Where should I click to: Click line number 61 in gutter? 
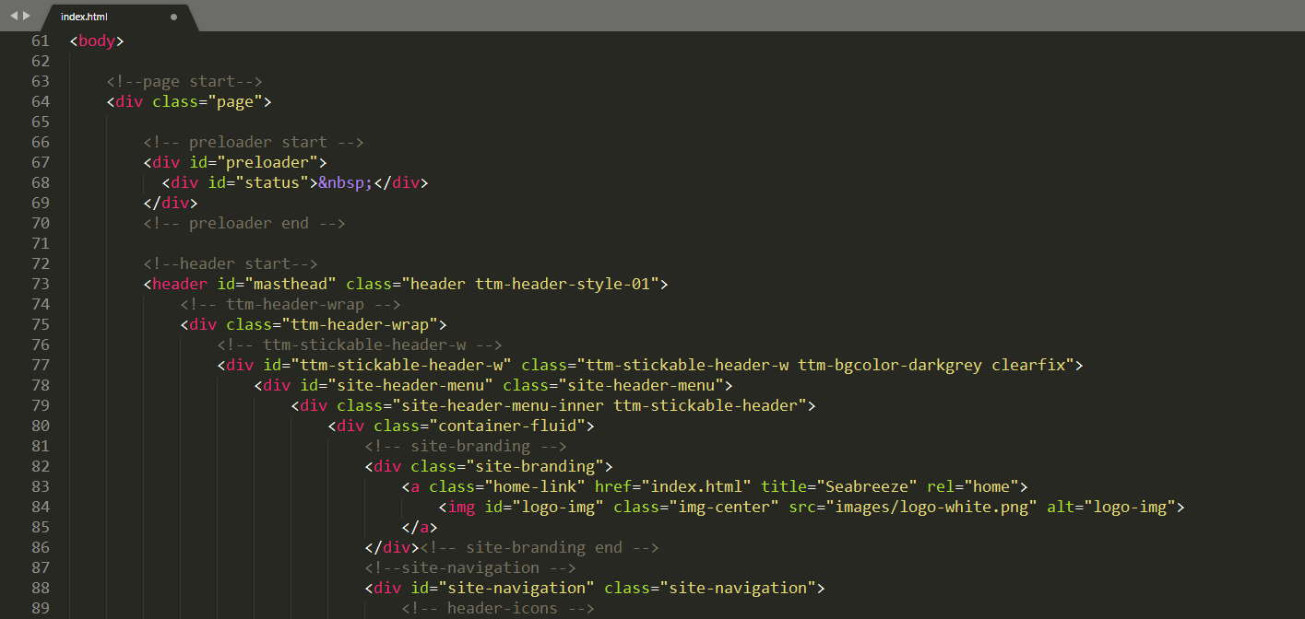point(41,41)
